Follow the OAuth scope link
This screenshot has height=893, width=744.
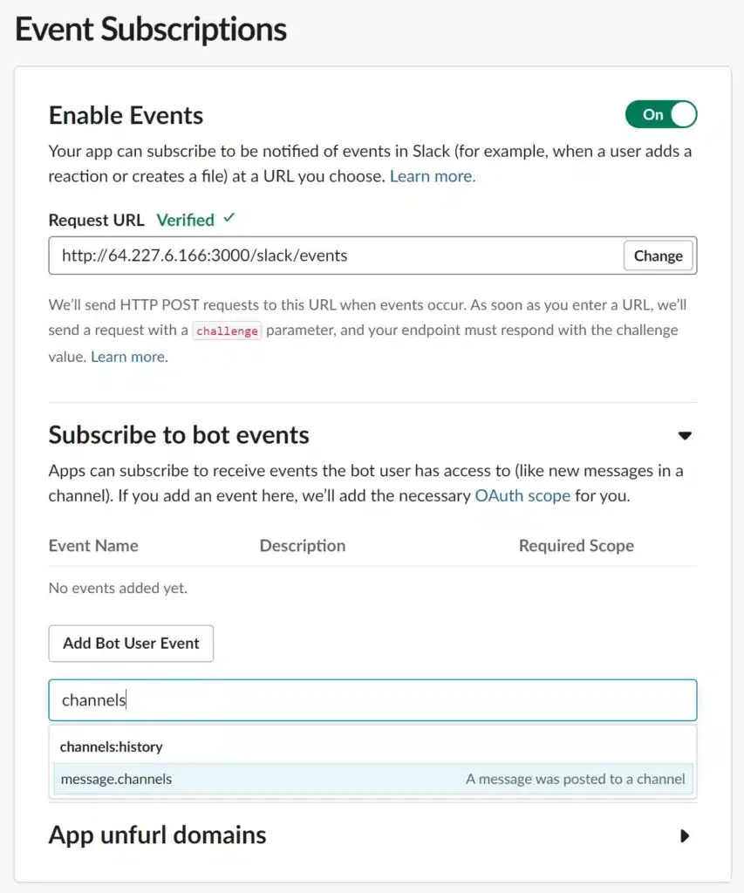[x=522, y=495]
